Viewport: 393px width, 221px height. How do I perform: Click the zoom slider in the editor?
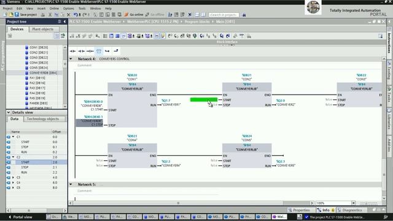coord(368,203)
